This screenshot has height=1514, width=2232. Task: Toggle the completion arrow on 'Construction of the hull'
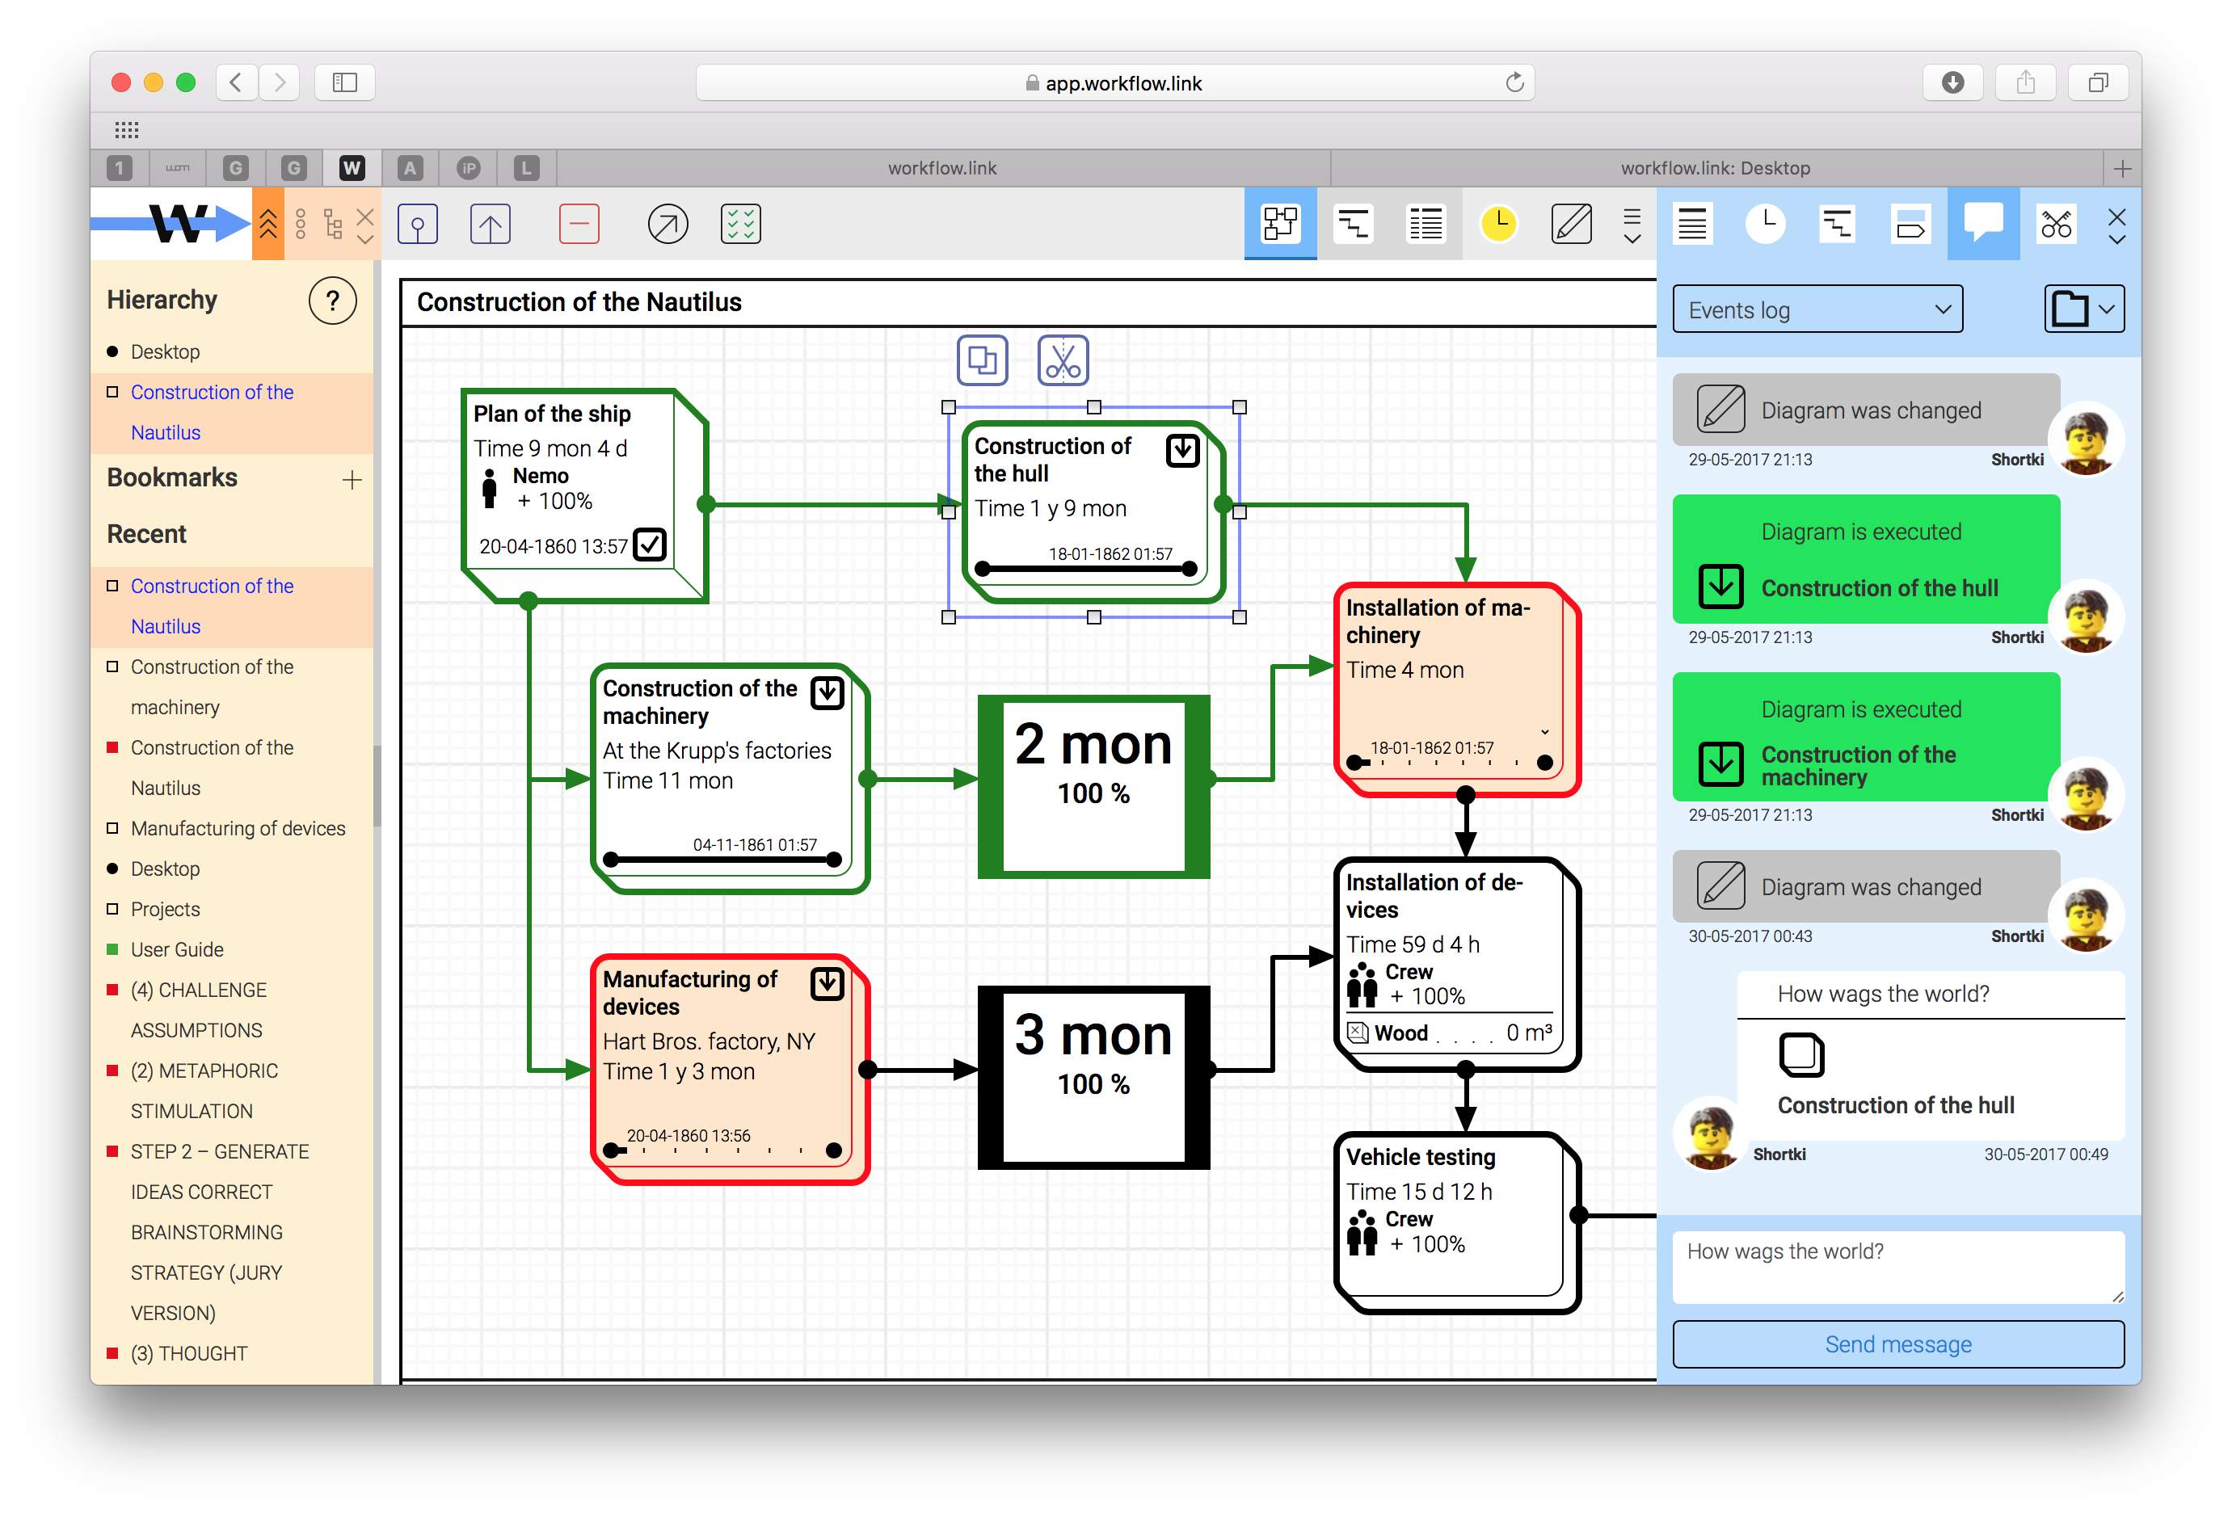coord(1182,450)
